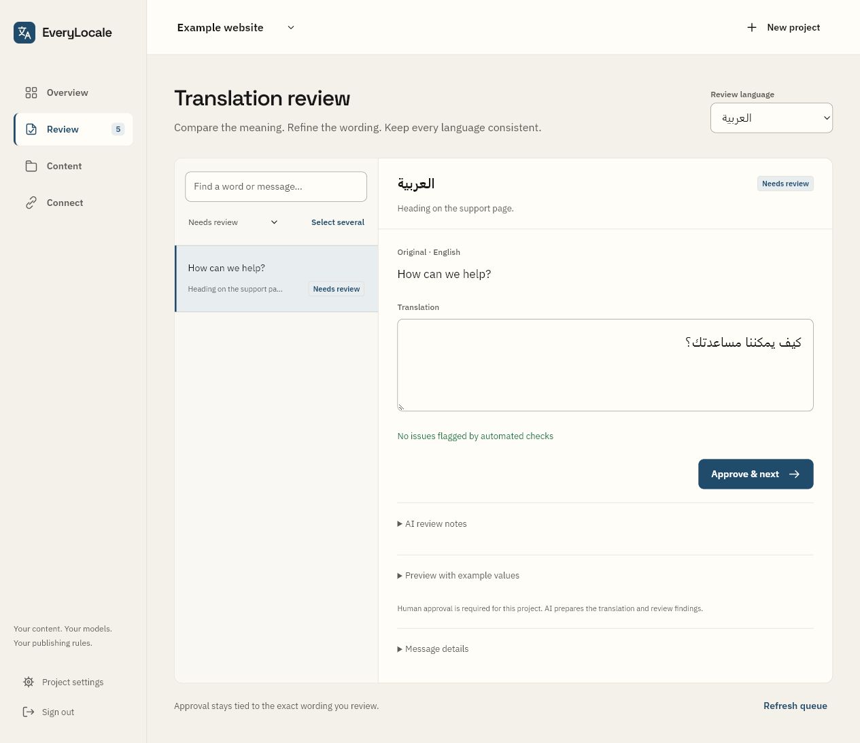The image size is (860, 743).
Task: Click the Review document-check icon
Action: pos(31,129)
